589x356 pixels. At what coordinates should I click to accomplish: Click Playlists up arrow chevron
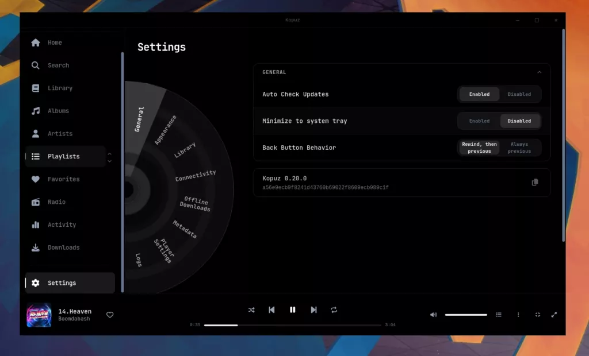(x=109, y=153)
